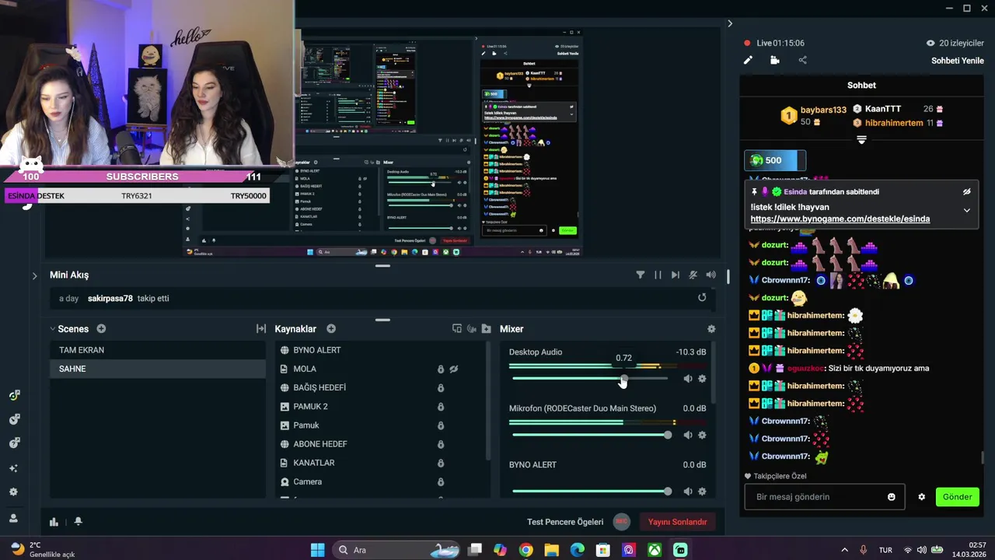This screenshot has height=560, width=995.
Task: Open the Mini Akış filter icon
Action: [640, 275]
